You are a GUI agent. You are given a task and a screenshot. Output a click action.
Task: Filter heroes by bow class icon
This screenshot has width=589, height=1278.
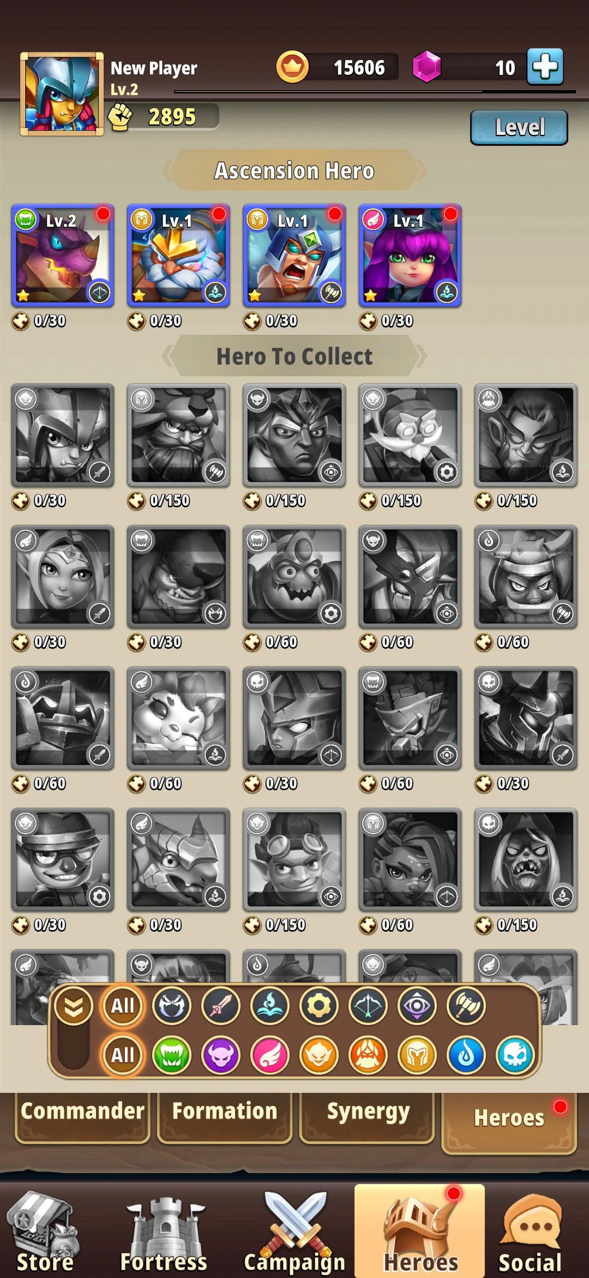pos(368,1005)
